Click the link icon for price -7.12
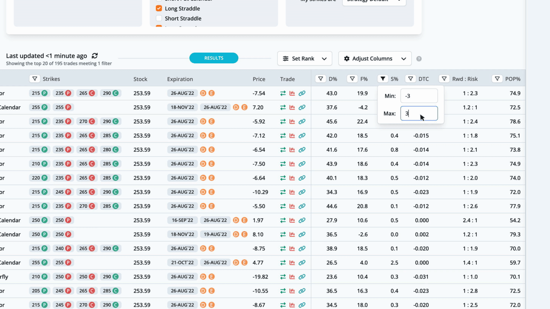 302,135
